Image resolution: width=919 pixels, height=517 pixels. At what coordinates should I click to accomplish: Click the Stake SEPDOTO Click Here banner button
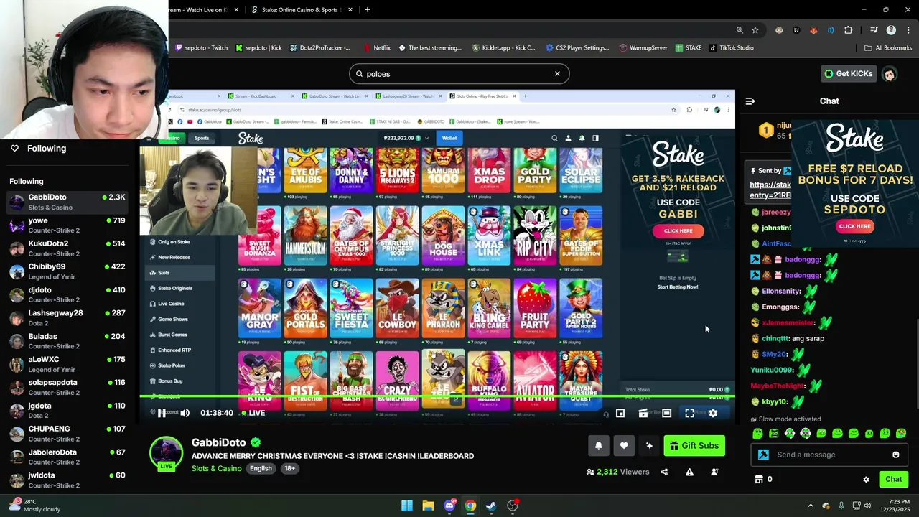tap(854, 226)
